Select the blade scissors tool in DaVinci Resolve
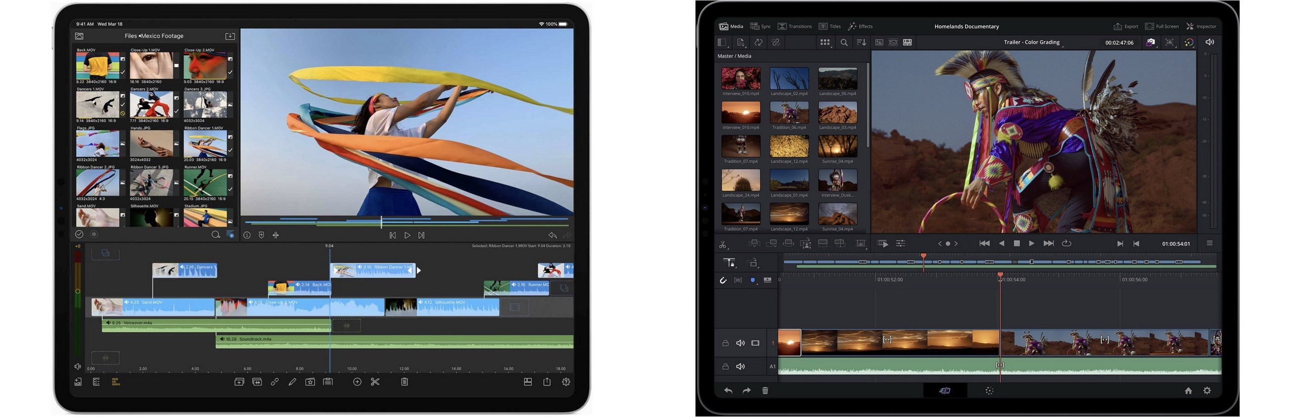This screenshot has height=417, width=1291. pyautogui.click(x=723, y=244)
